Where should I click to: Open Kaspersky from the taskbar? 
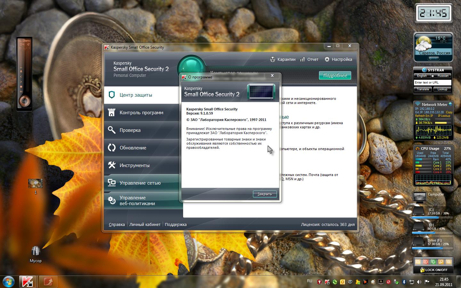coord(27,282)
